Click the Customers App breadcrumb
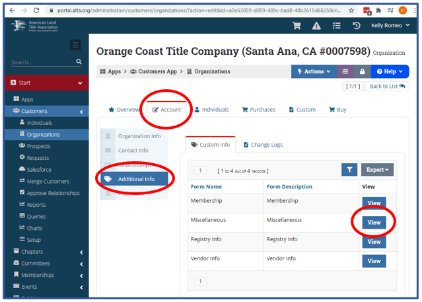 coord(153,71)
